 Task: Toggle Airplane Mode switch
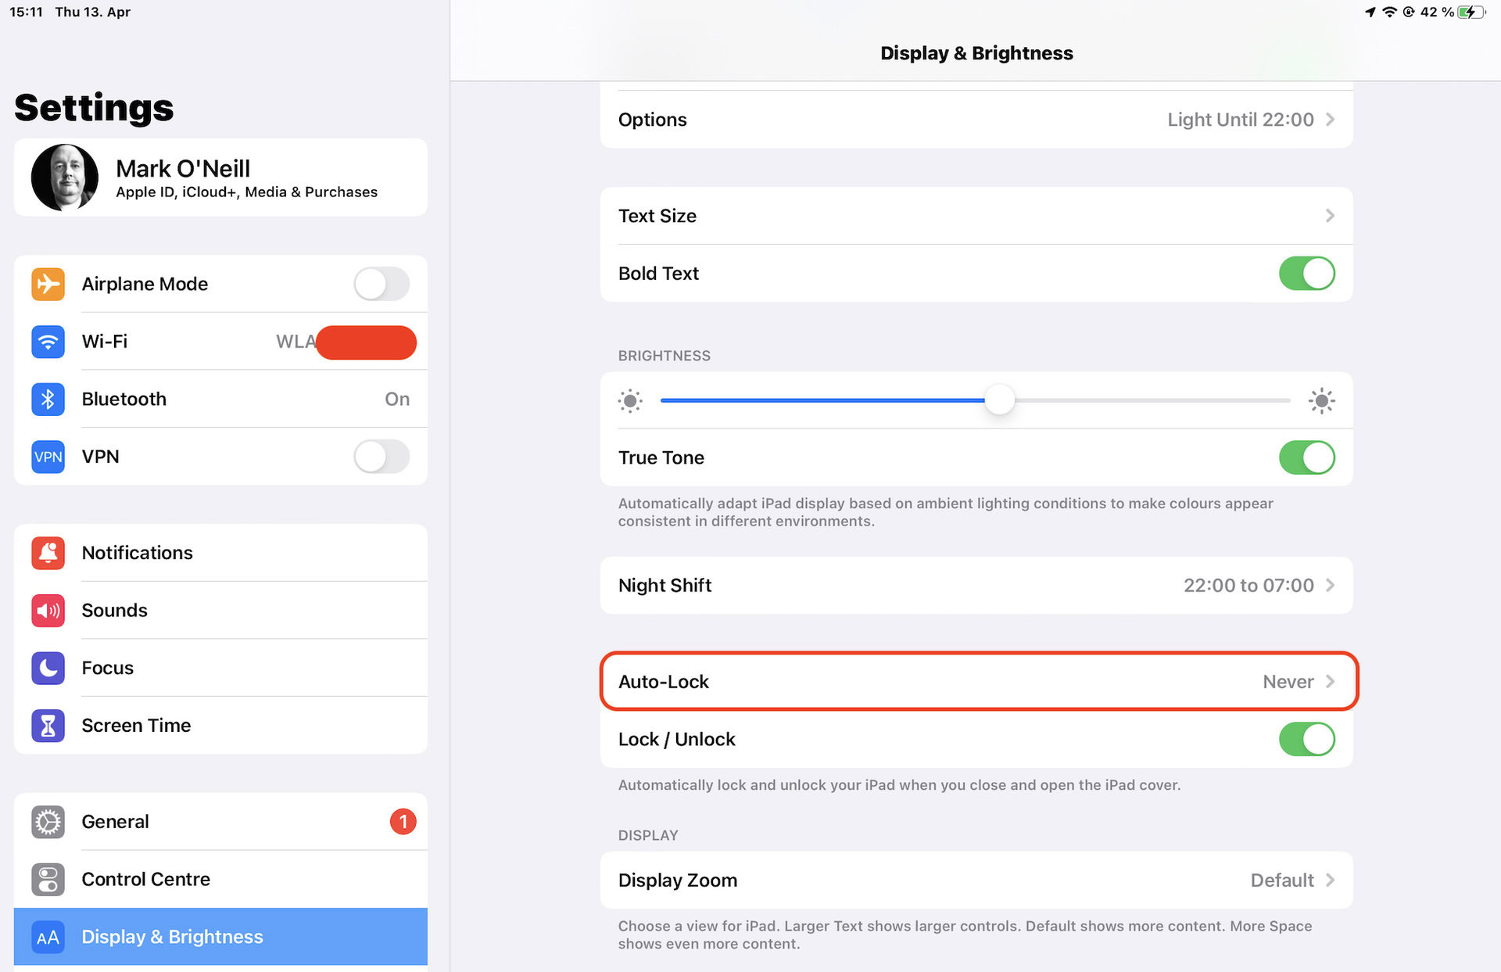tap(382, 284)
